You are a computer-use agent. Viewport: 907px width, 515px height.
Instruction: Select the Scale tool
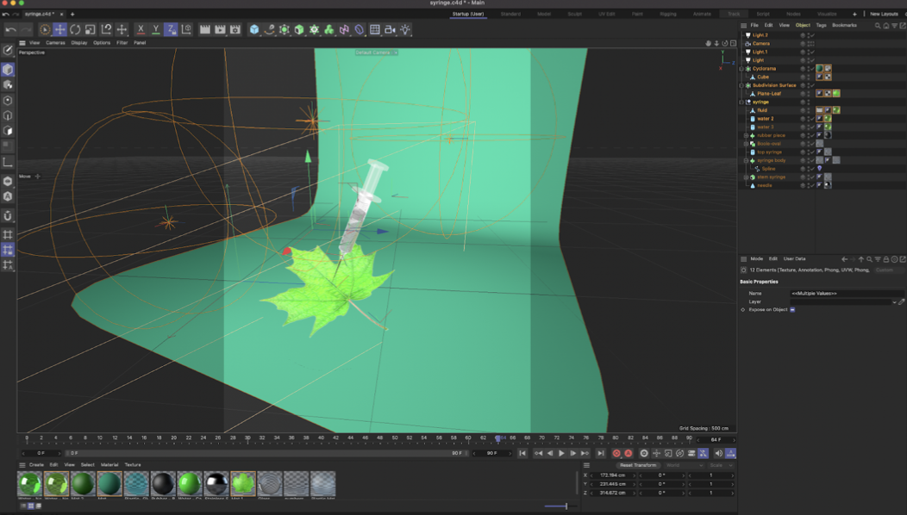coord(90,29)
